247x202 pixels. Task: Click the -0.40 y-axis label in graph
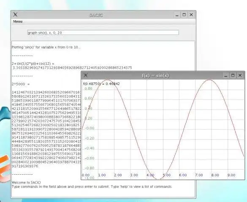point(90,148)
